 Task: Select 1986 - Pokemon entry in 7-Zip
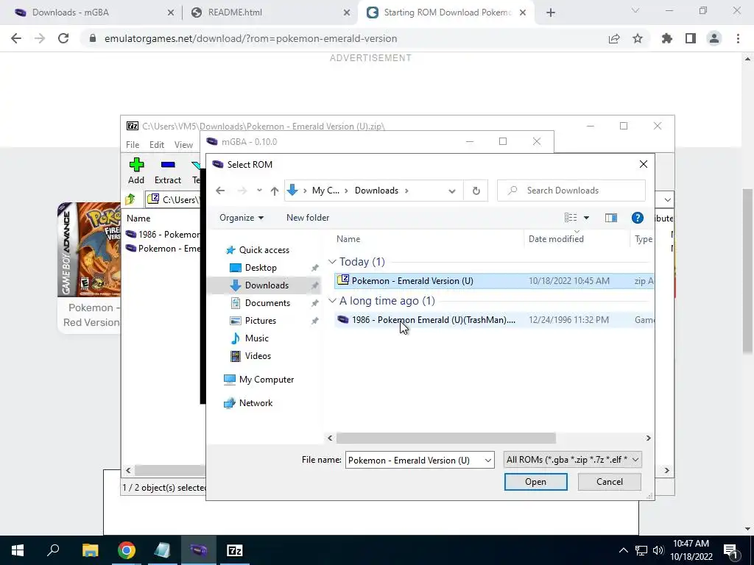click(163, 235)
